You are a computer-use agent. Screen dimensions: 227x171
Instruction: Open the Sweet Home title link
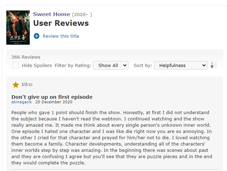point(51,14)
